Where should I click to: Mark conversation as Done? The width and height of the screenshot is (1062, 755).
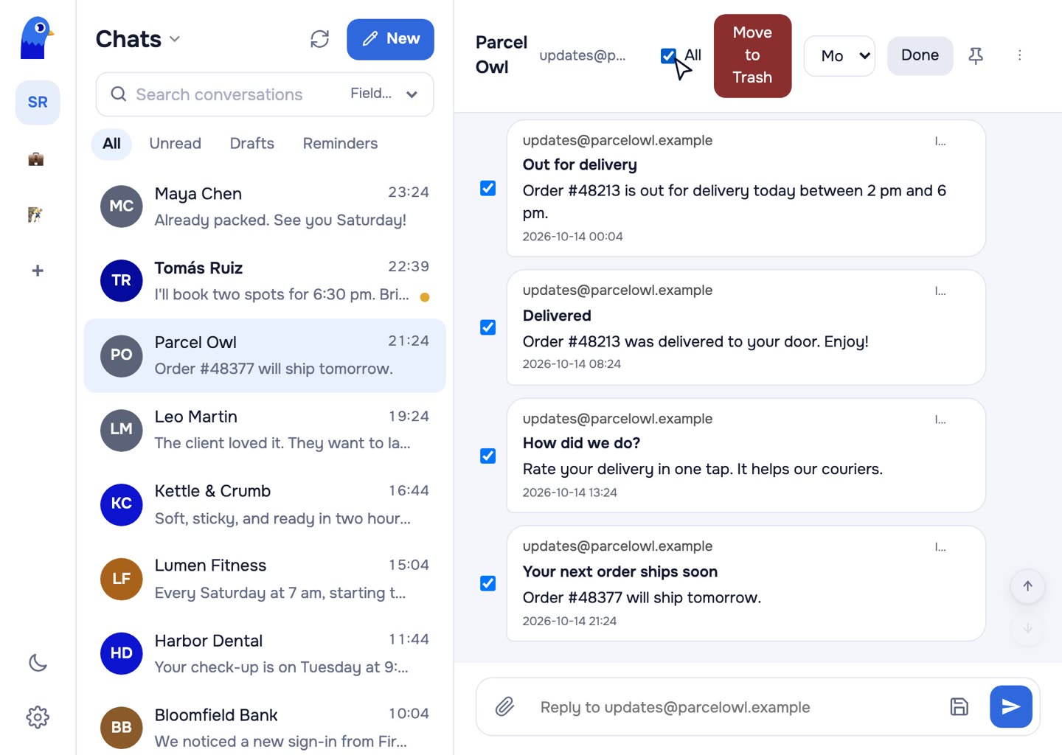pyautogui.click(x=920, y=55)
